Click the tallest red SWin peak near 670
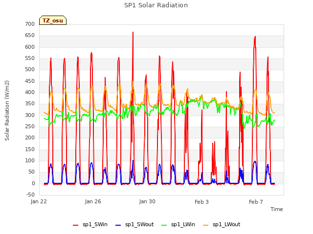This screenshot has height=234, width=313. (133, 32)
